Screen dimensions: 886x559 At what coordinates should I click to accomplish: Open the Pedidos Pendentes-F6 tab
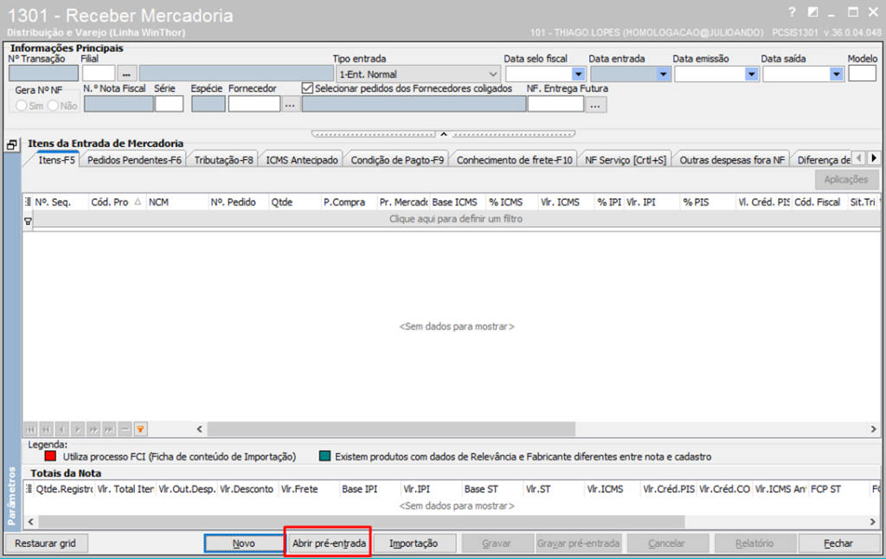134,160
